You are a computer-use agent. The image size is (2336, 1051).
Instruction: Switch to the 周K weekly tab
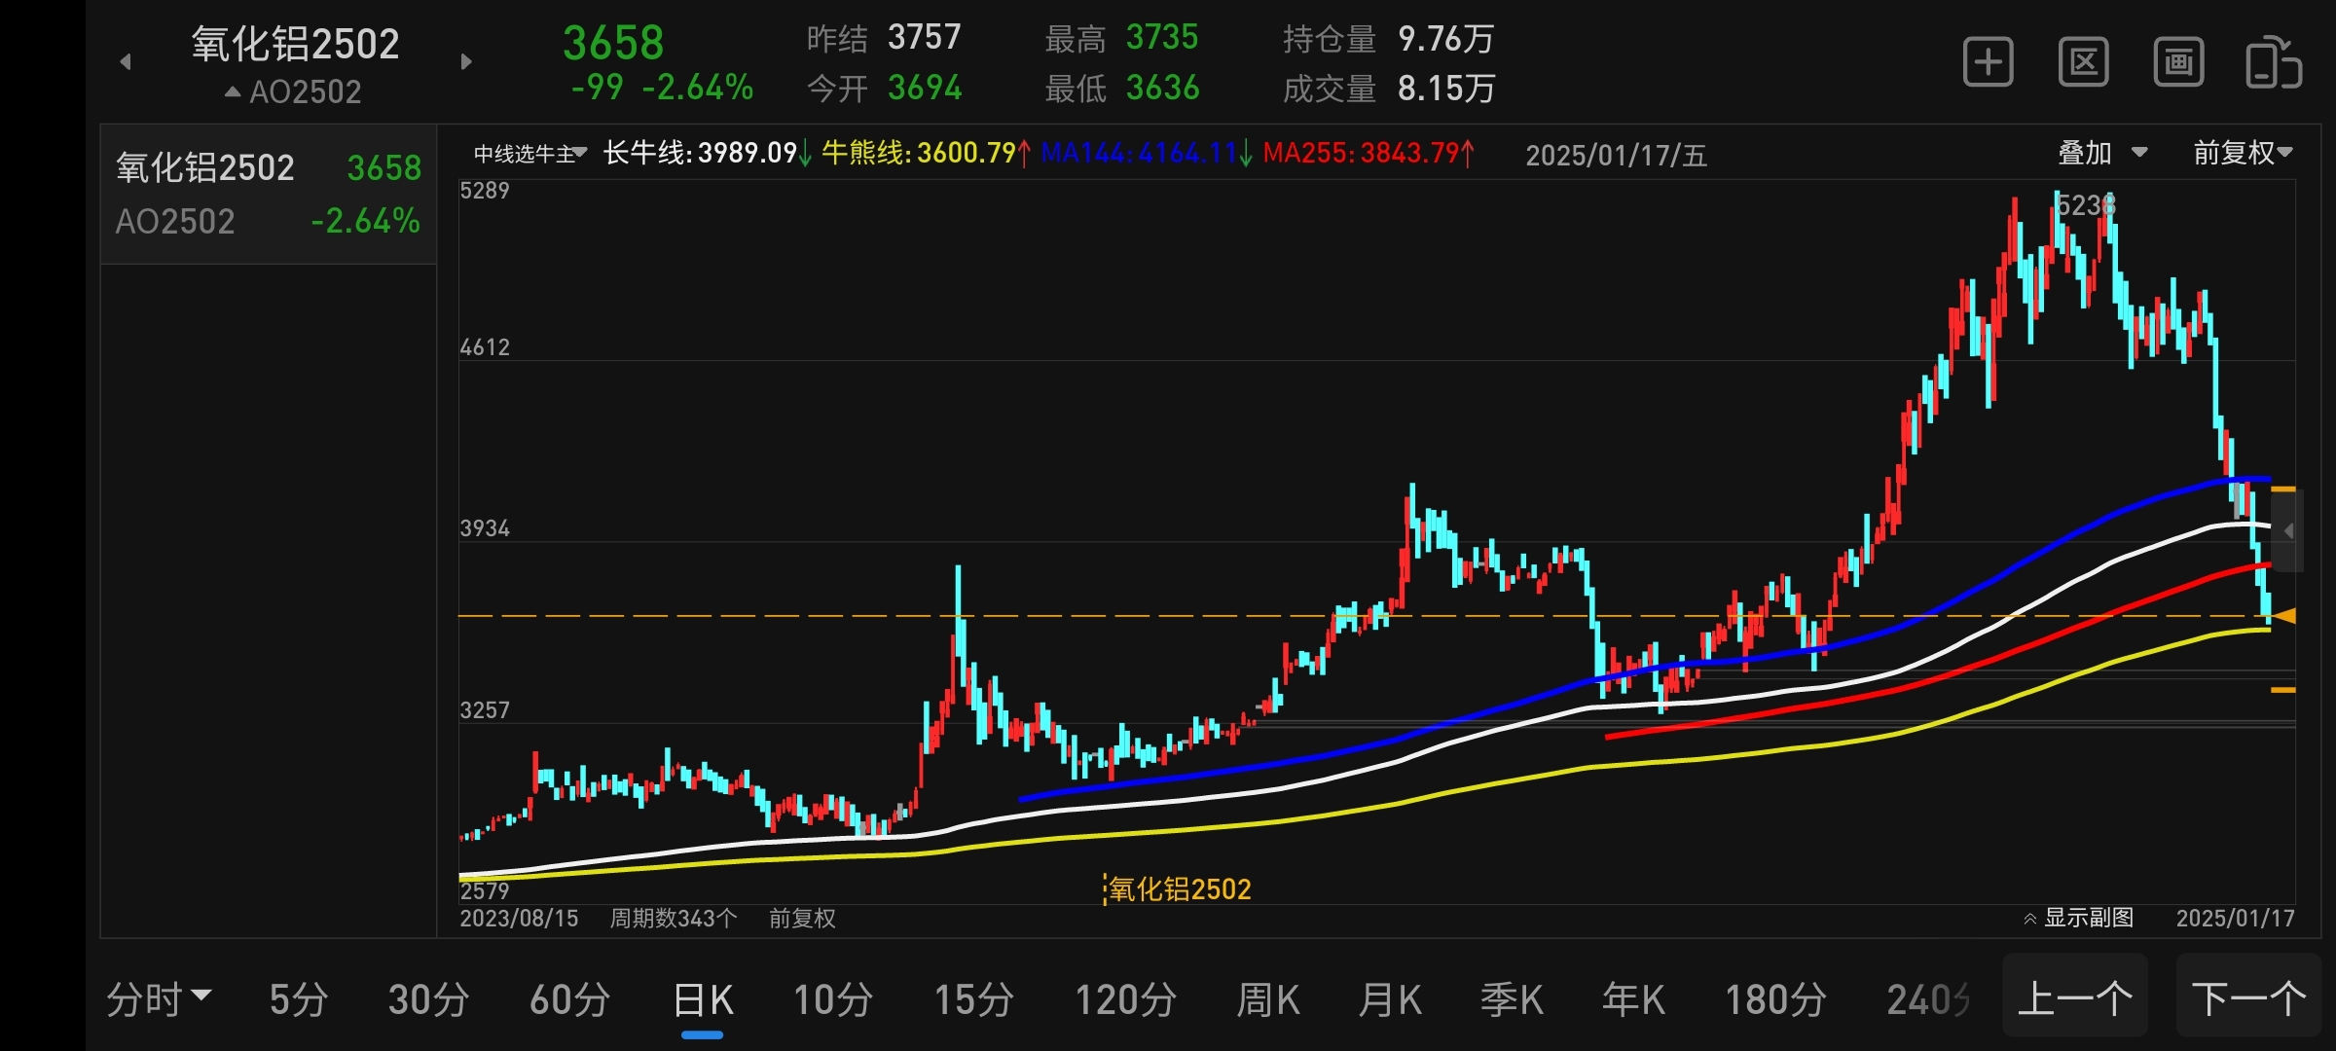pyautogui.click(x=1267, y=998)
